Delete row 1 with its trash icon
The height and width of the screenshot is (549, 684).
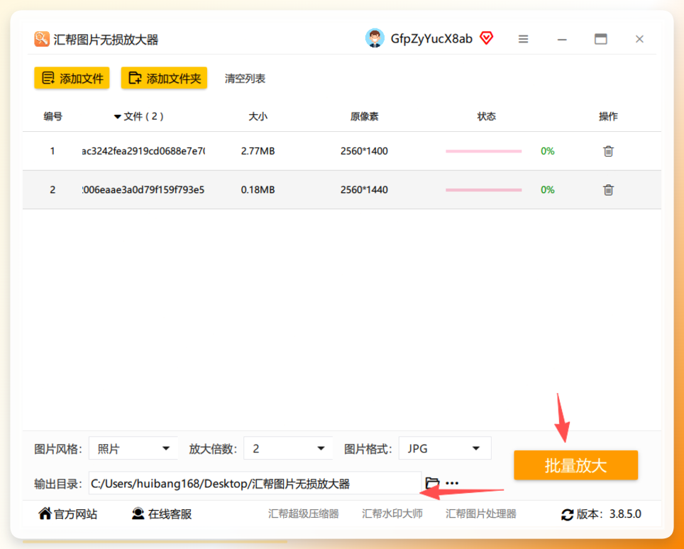tap(608, 151)
